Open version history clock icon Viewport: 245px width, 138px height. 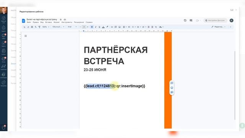[185, 20]
